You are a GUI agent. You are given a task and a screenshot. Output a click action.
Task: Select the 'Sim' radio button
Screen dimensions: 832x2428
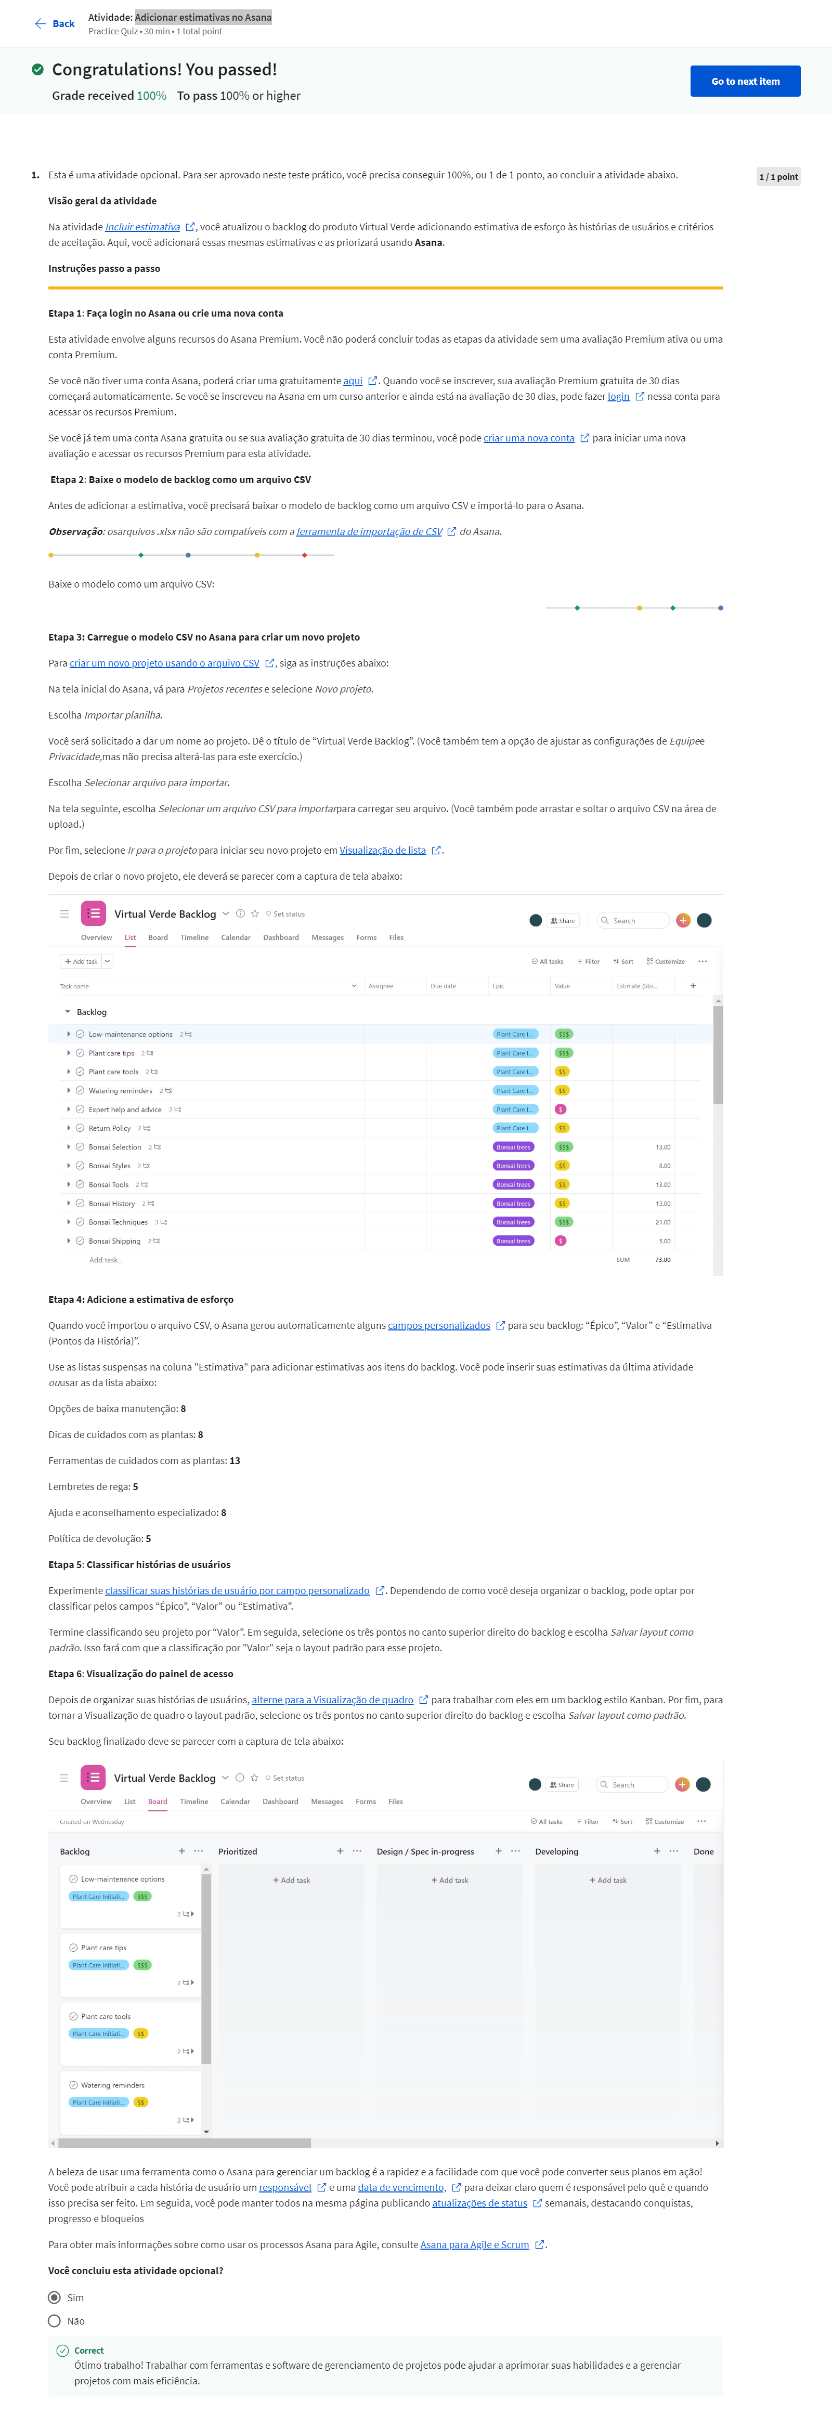point(55,2297)
